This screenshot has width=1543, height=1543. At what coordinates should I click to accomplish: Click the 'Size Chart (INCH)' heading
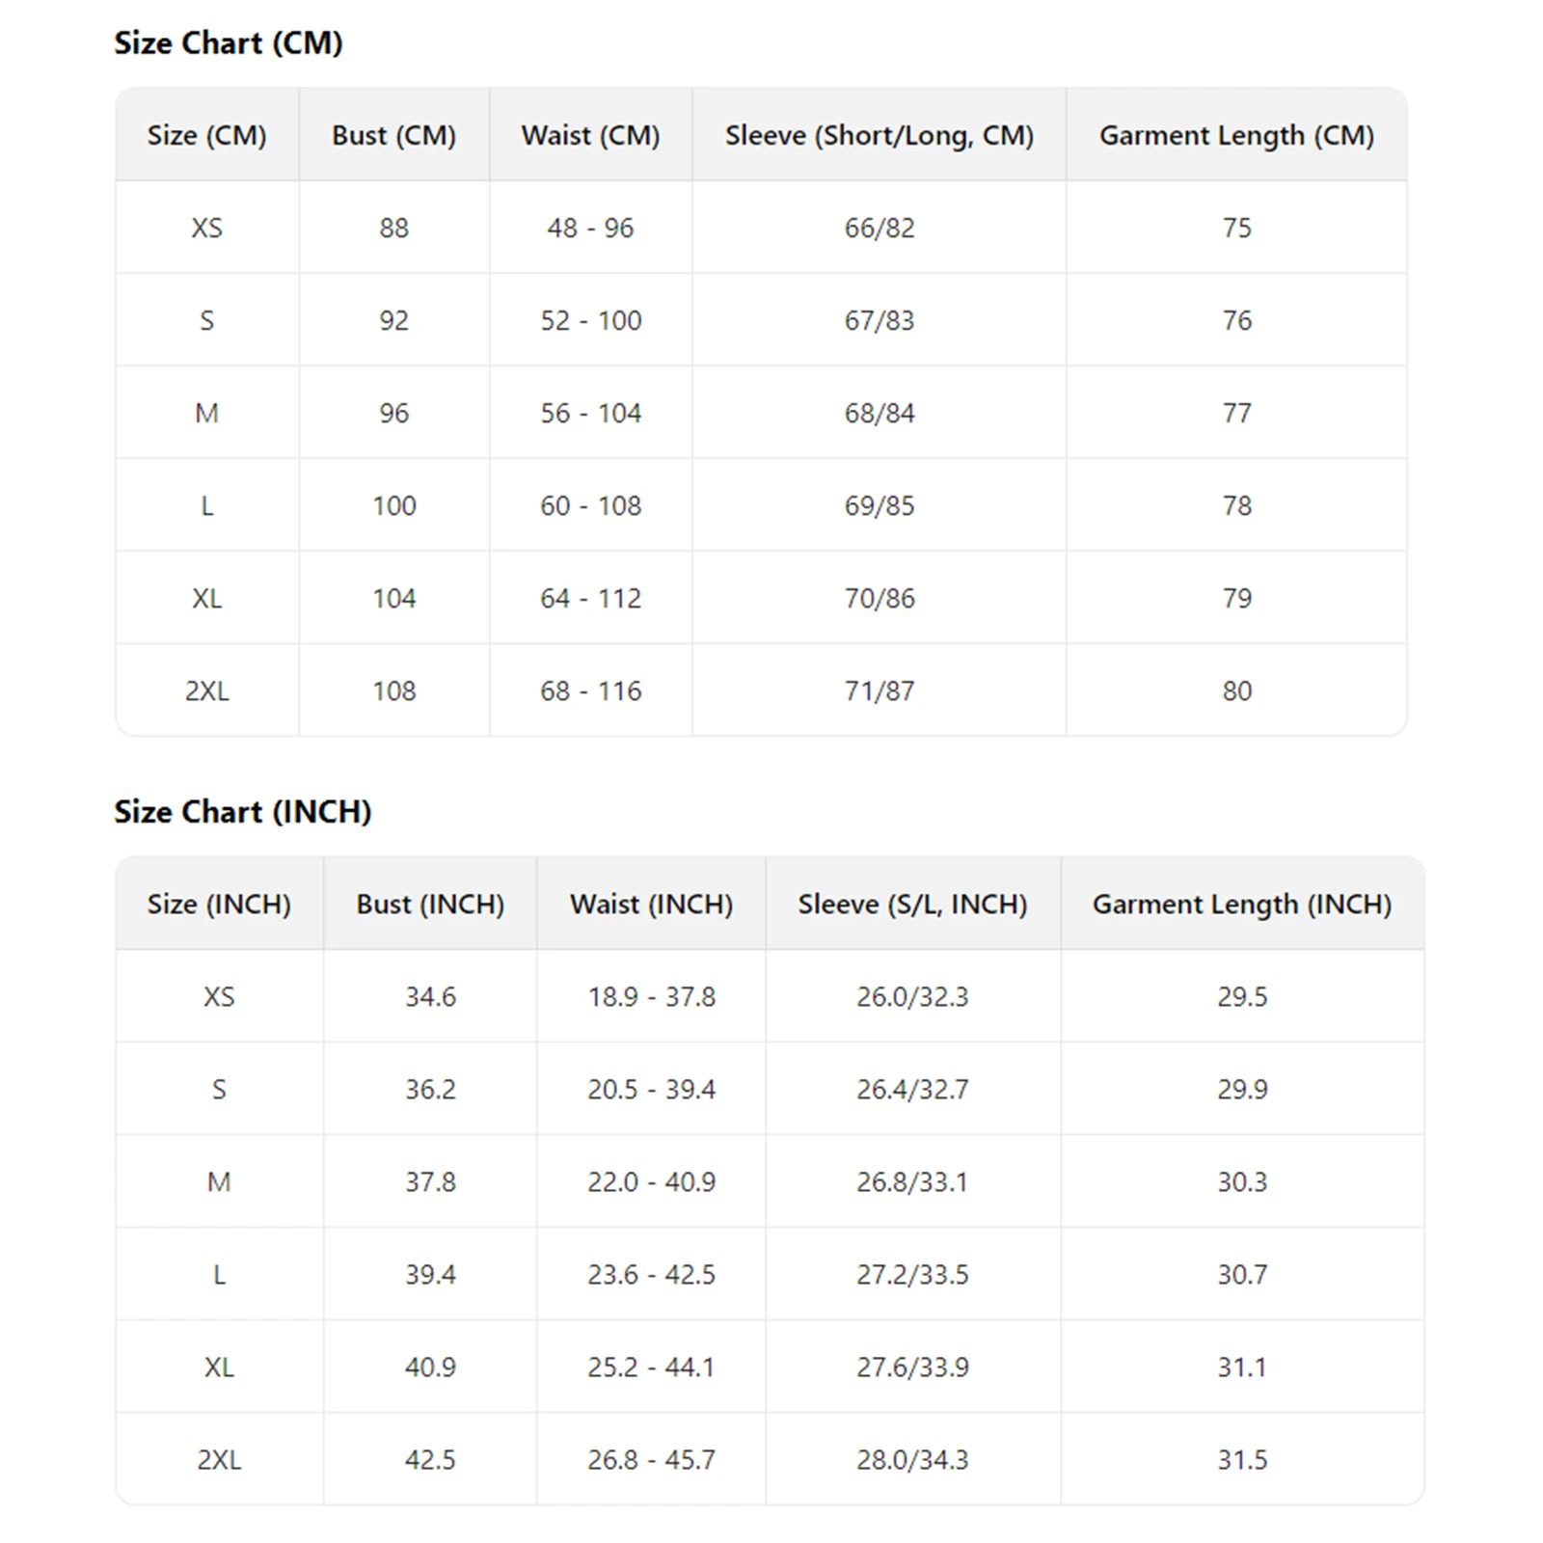coord(243,812)
